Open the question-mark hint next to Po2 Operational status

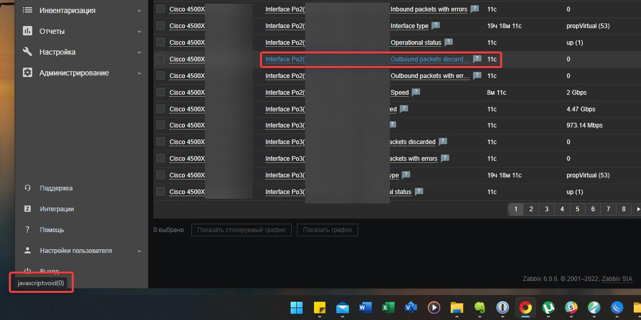449,43
